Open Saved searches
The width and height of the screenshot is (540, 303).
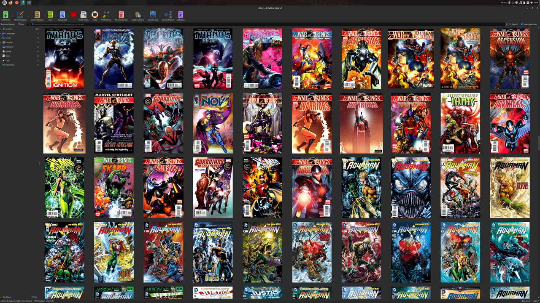pyautogui.click(x=529, y=24)
